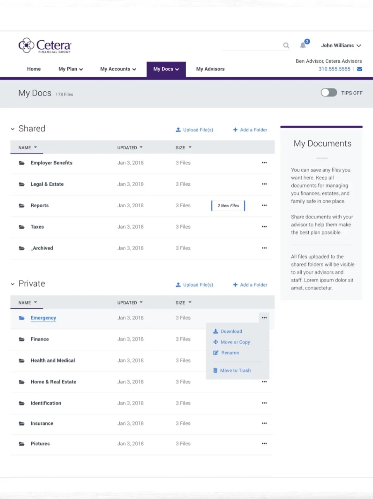Turn on the Tips toggle switch
This screenshot has height=499, width=373.
329,93
